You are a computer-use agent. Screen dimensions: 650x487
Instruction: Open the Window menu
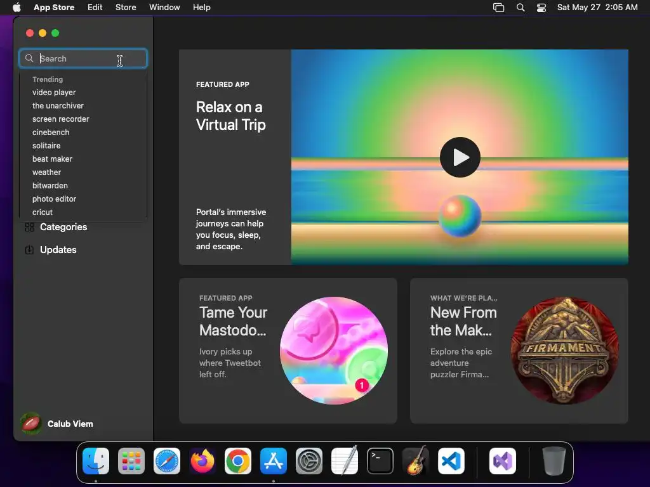[164, 7]
